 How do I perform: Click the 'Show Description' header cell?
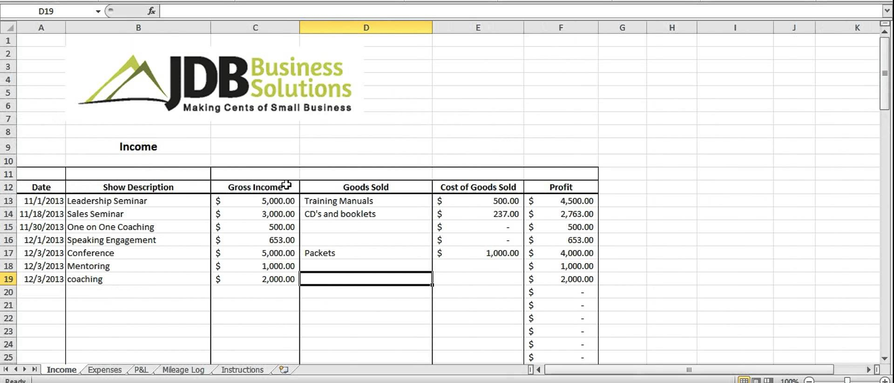[x=138, y=187]
